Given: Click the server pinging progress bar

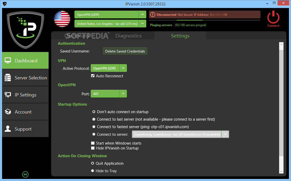Looking at the screenshot, I should point(204,20).
